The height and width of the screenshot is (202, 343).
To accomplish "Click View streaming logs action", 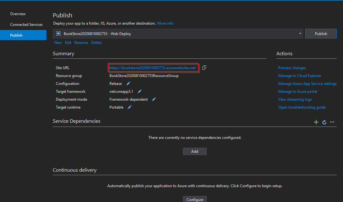I will (295, 99).
